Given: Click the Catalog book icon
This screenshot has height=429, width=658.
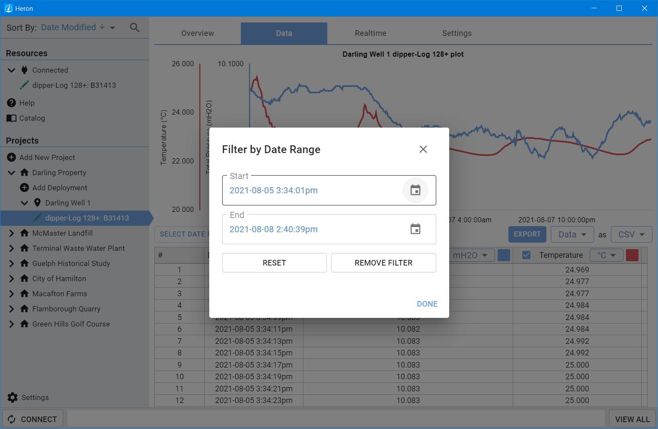Looking at the screenshot, I should (11, 118).
